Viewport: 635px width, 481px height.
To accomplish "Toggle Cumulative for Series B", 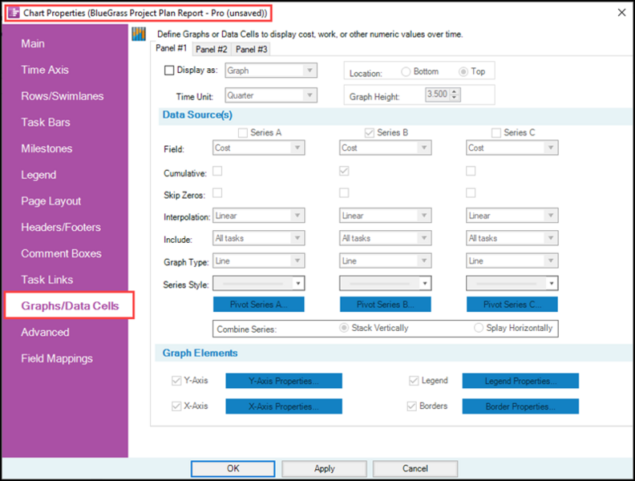I will click(344, 171).
